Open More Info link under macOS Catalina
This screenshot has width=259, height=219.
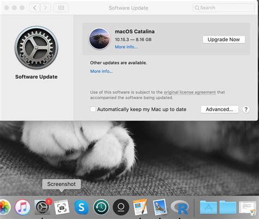pyautogui.click(x=126, y=47)
